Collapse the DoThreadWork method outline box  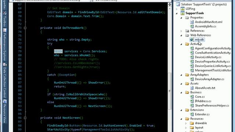(25, 28)
